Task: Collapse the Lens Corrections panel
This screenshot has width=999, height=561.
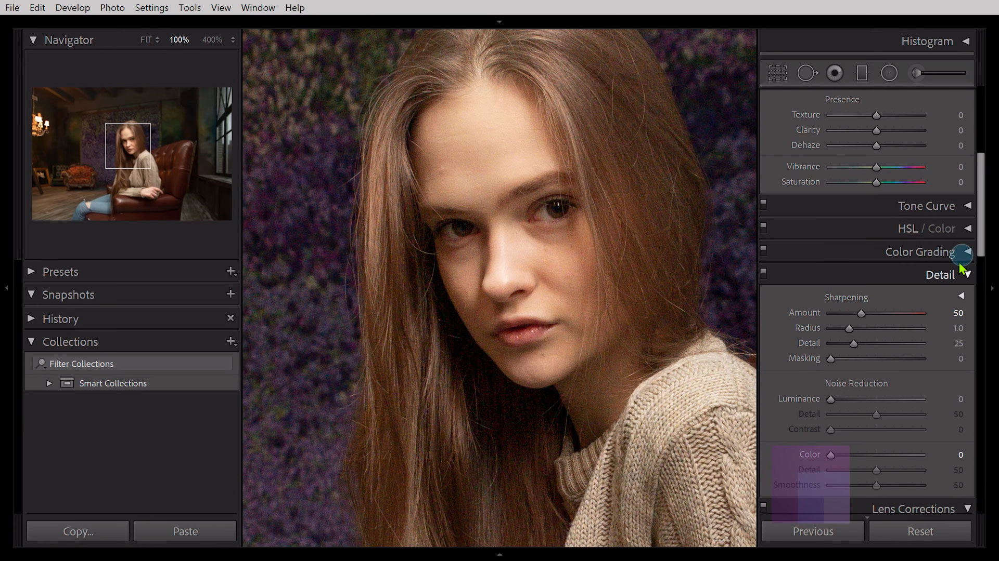Action: click(x=968, y=509)
